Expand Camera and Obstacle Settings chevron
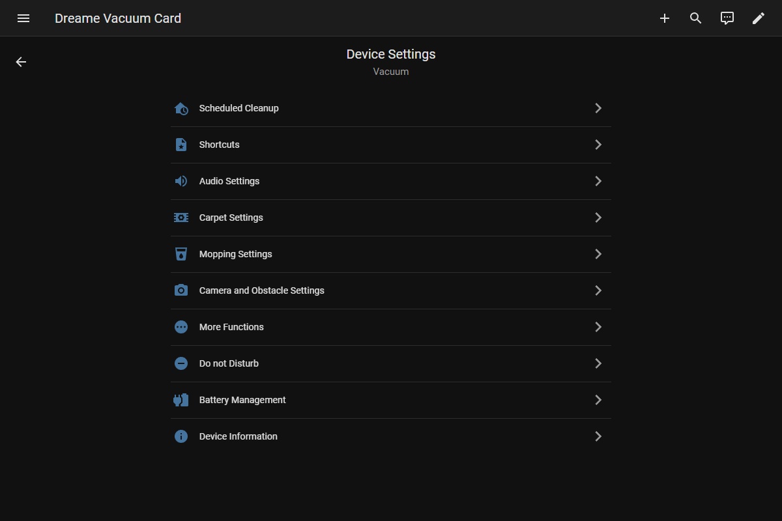782x521 pixels. (x=598, y=290)
